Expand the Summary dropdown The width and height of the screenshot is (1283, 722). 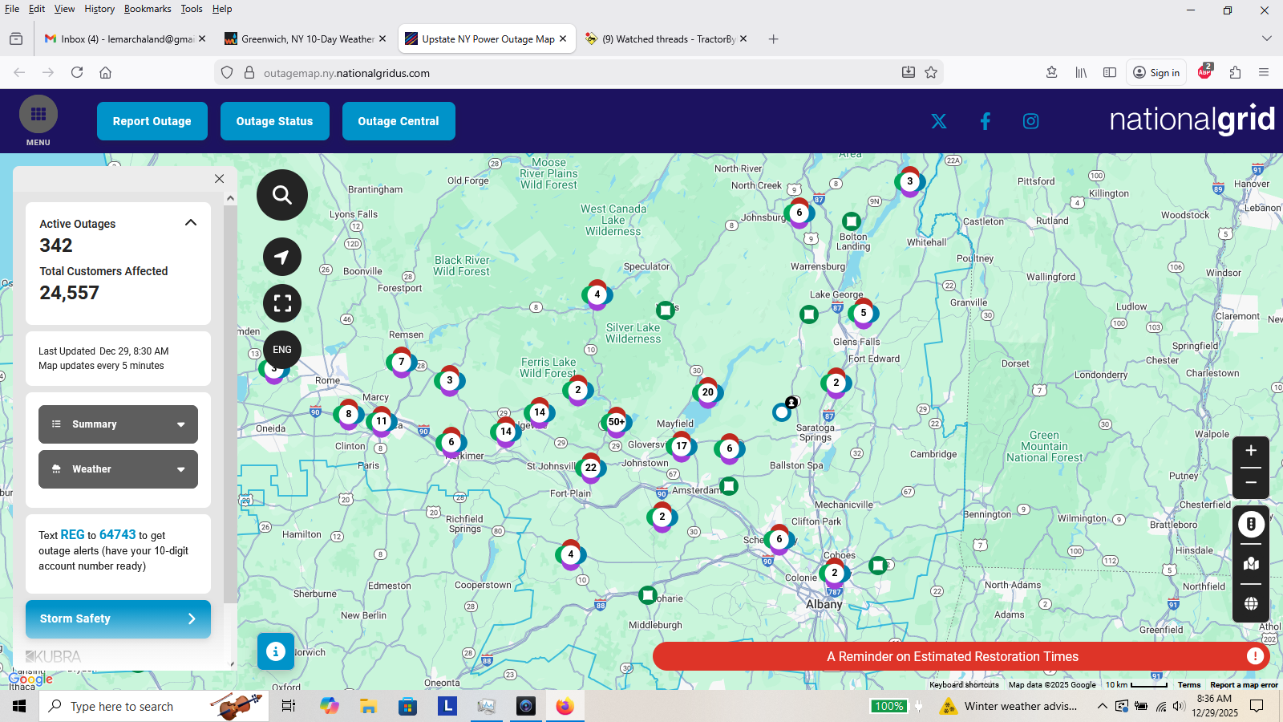pyautogui.click(x=118, y=424)
